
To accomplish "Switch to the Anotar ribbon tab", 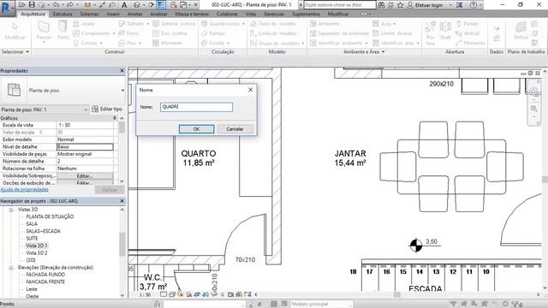I will point(135,14).
